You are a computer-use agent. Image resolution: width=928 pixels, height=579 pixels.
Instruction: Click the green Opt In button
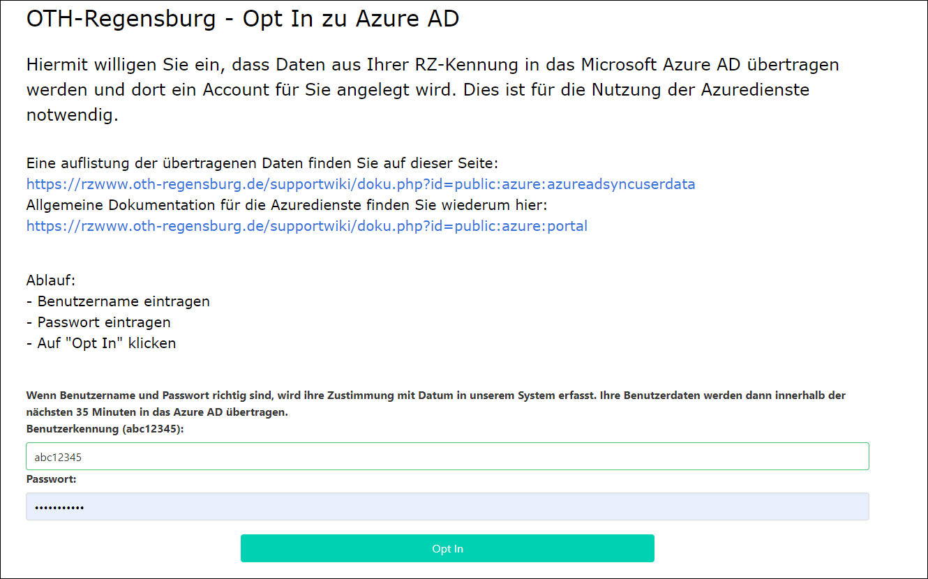click(447, 548)
